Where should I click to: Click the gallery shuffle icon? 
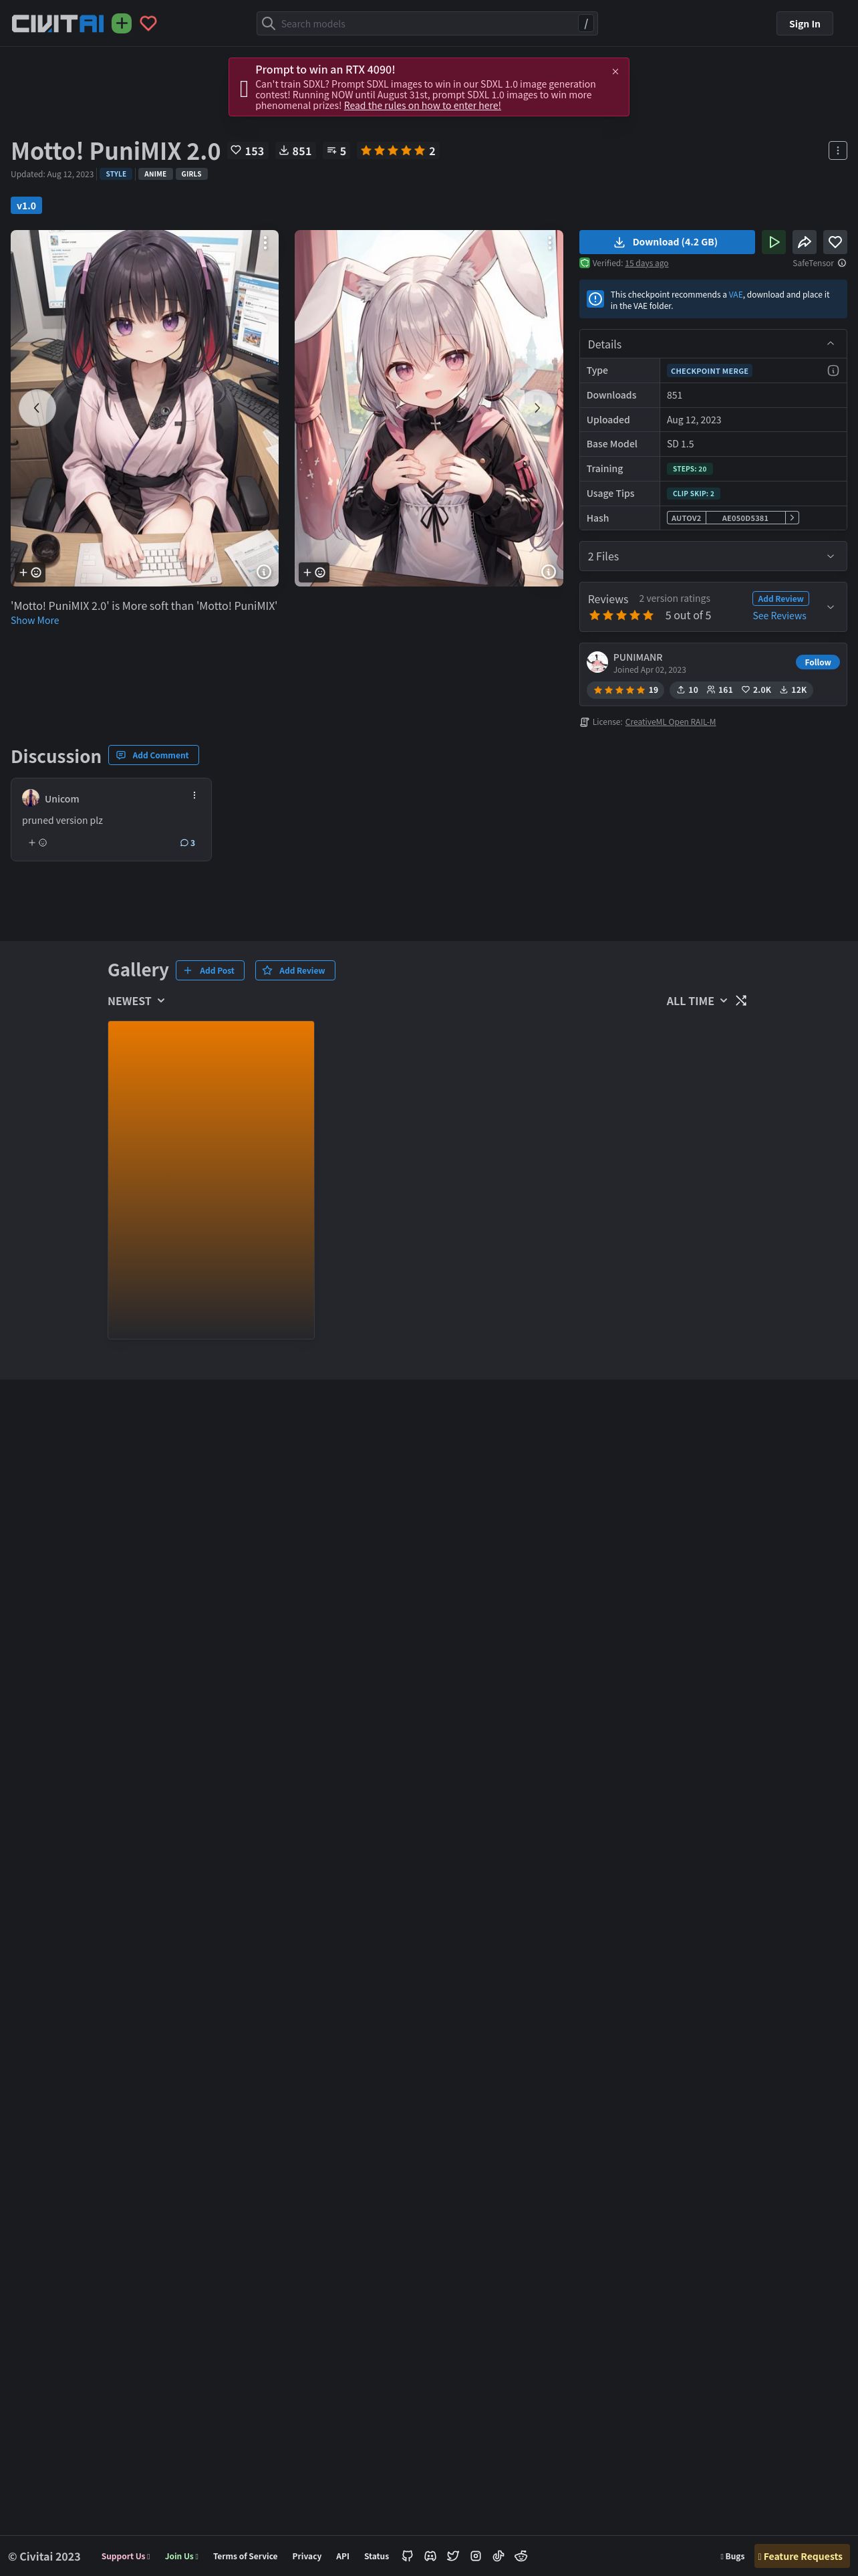(741, 1000)
